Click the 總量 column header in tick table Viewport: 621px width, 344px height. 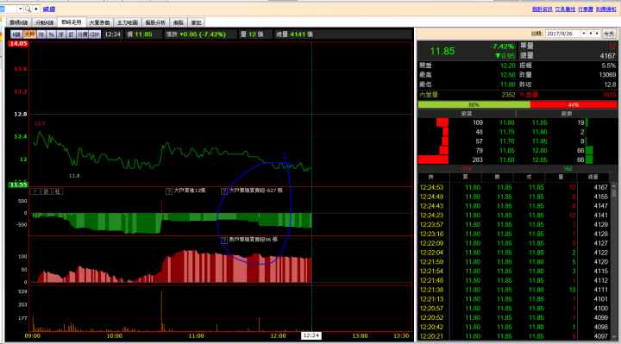(x=593, y=177)
